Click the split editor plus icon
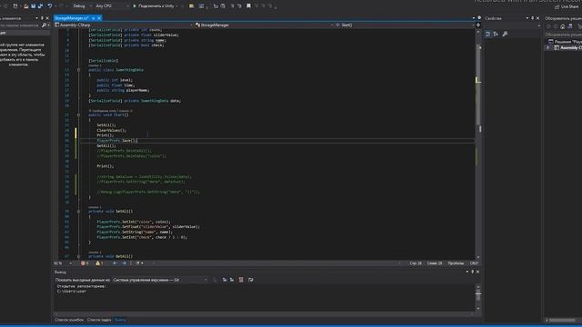582x327 pixels. coord(478,25)
